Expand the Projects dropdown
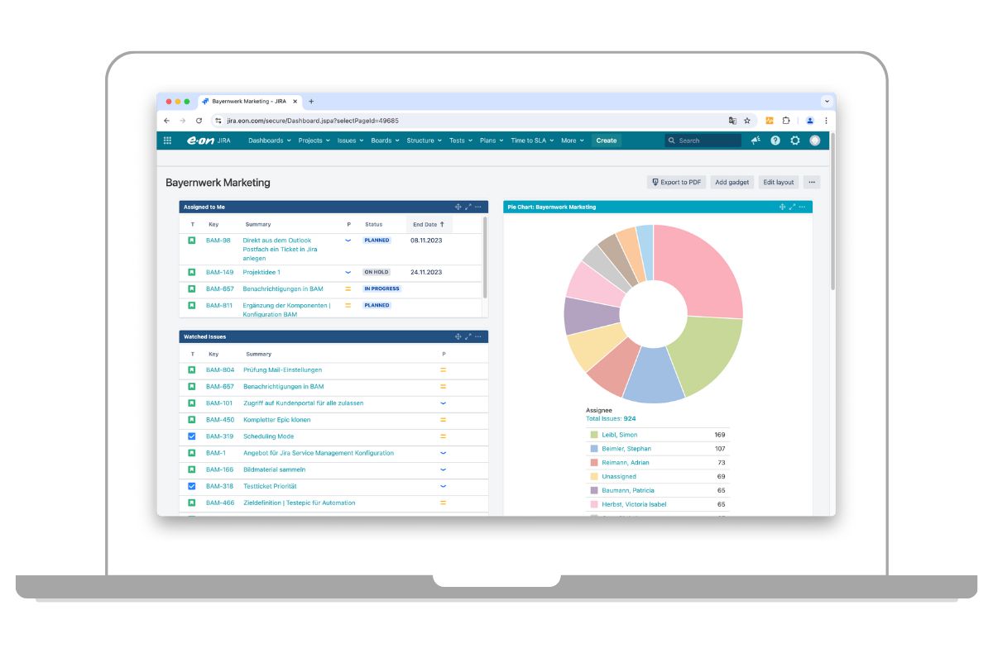Image resolution: width=993 pixels, height=653 pixels. click(x=314, y=141)
